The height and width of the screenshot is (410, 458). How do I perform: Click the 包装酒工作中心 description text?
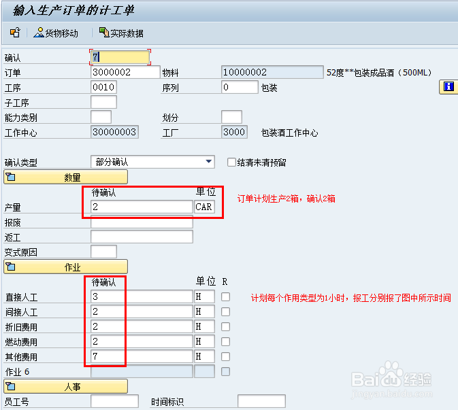click(289, 133)
